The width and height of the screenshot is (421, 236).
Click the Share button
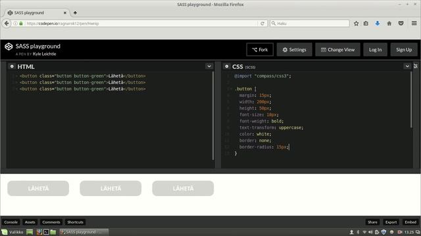tap(372, 222)
